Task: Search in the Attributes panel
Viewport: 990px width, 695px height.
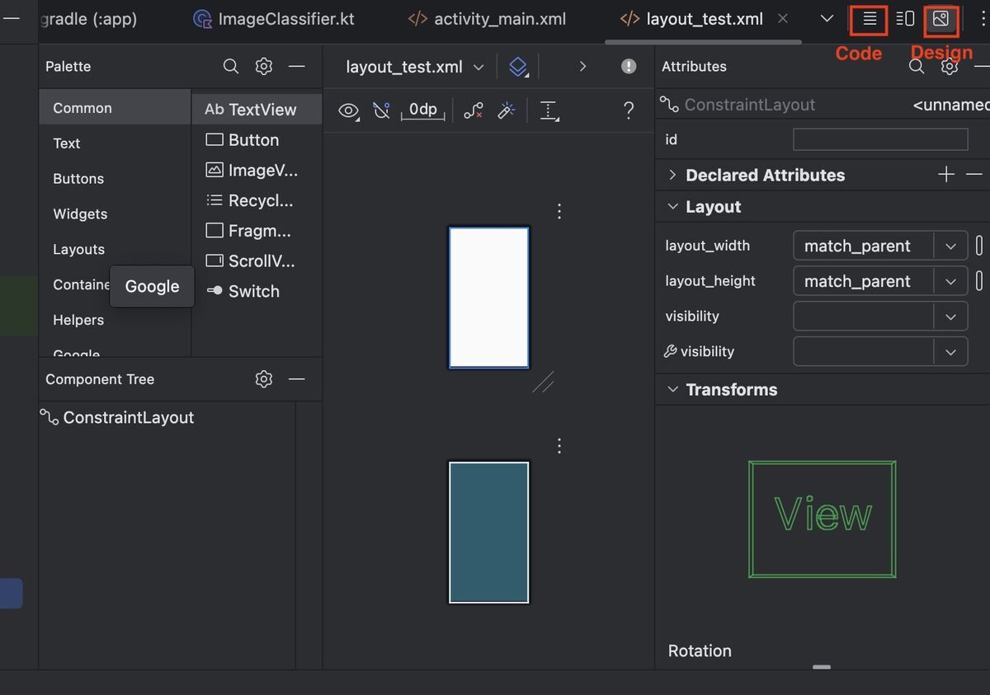Action: (917, 67)
